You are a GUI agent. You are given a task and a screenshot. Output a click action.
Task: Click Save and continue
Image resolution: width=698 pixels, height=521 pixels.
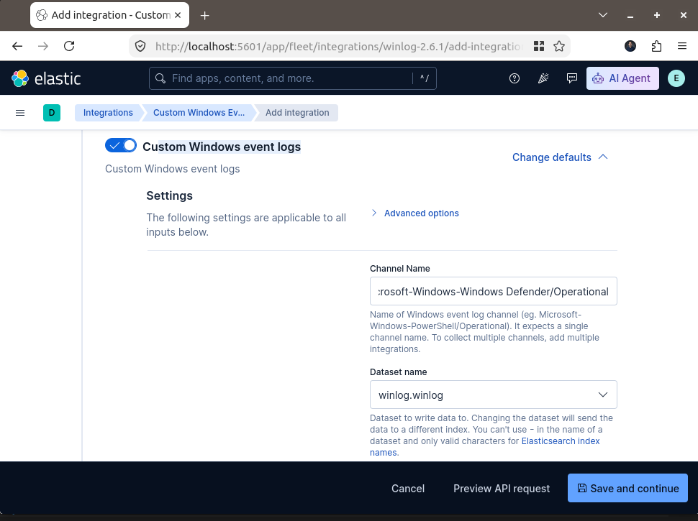click(627, 488)
